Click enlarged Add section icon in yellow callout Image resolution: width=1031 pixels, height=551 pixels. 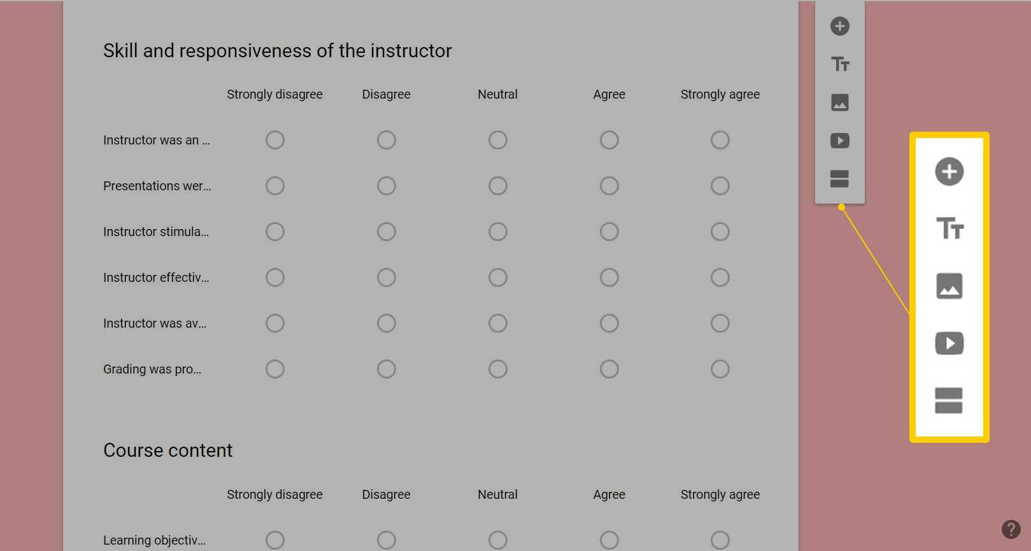[x=949, y=401]
